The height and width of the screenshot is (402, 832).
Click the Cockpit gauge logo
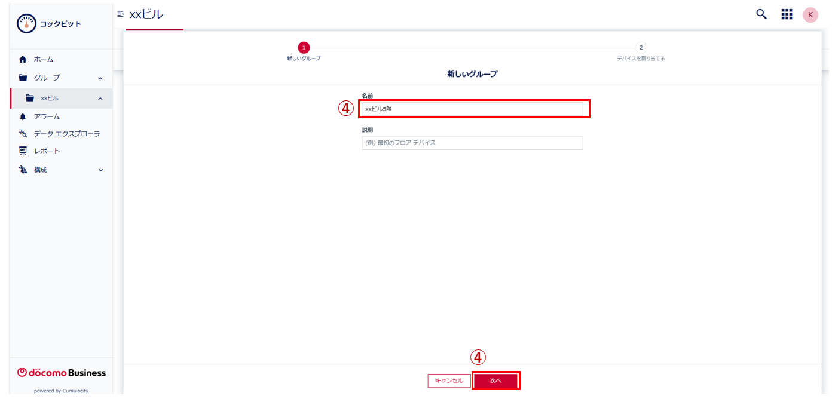27,24
